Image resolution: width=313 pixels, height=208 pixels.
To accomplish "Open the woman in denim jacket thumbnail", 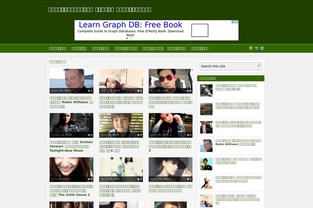I will pos(171,125).
